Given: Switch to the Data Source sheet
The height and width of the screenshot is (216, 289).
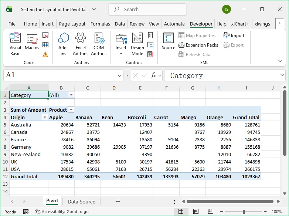Looking at the screenshot, I should 81,202.
